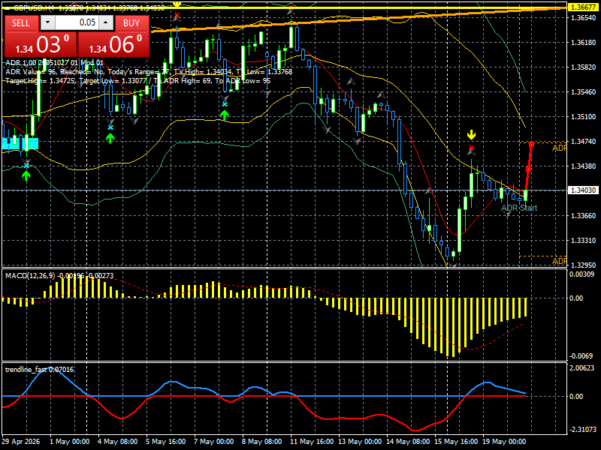Click the -0.0069 MACD scale value
The image size is (601, 450).
click(581, 355)
